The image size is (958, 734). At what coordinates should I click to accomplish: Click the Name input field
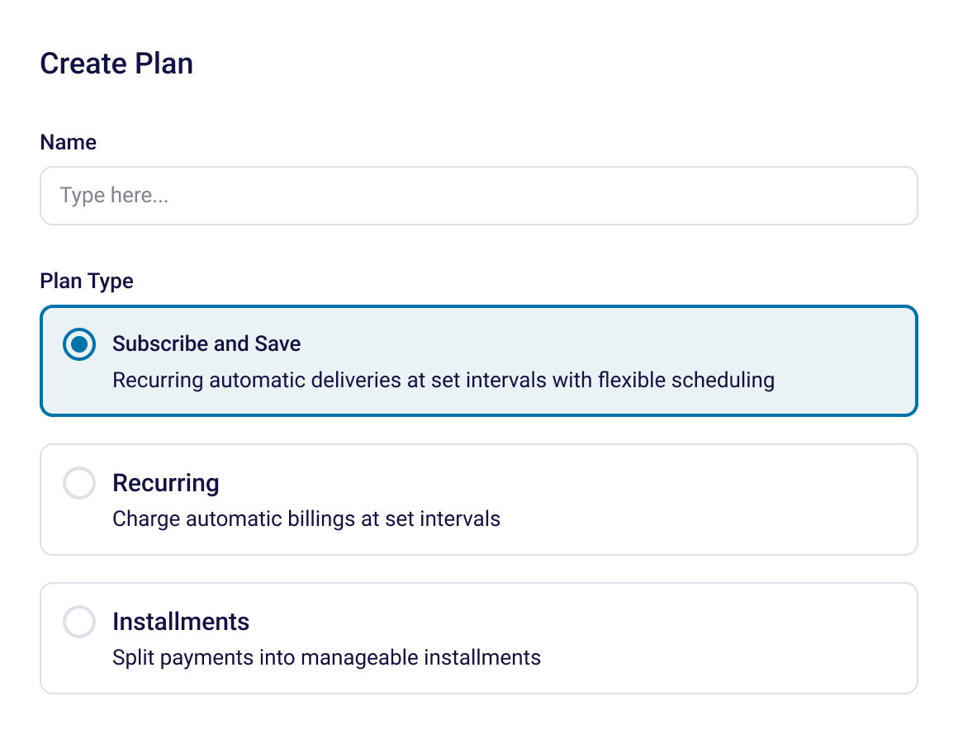(479, 196)
